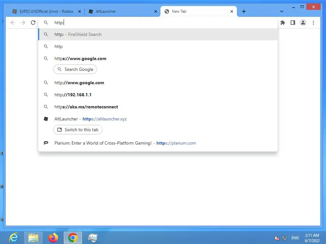Open Firefox from the taskbar

[53, 238]
